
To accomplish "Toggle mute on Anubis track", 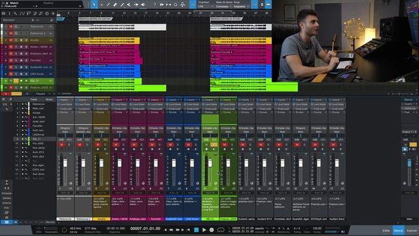I will coord(10,40).
